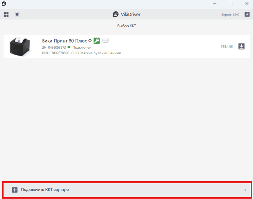Click the Подключен status text
Viewport: 253px width, 199px height.
click(x=82, y=48)
